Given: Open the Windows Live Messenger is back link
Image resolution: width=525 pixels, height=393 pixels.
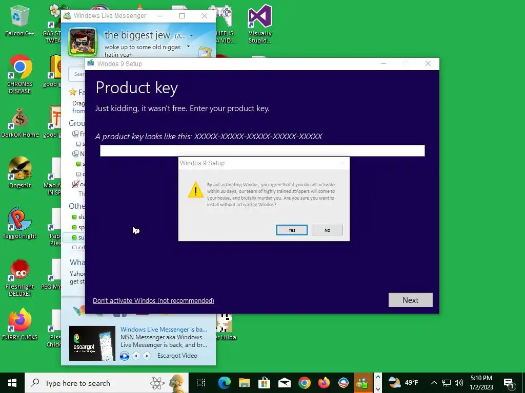Looking at the screenshot, I should [x=164, y=329].
